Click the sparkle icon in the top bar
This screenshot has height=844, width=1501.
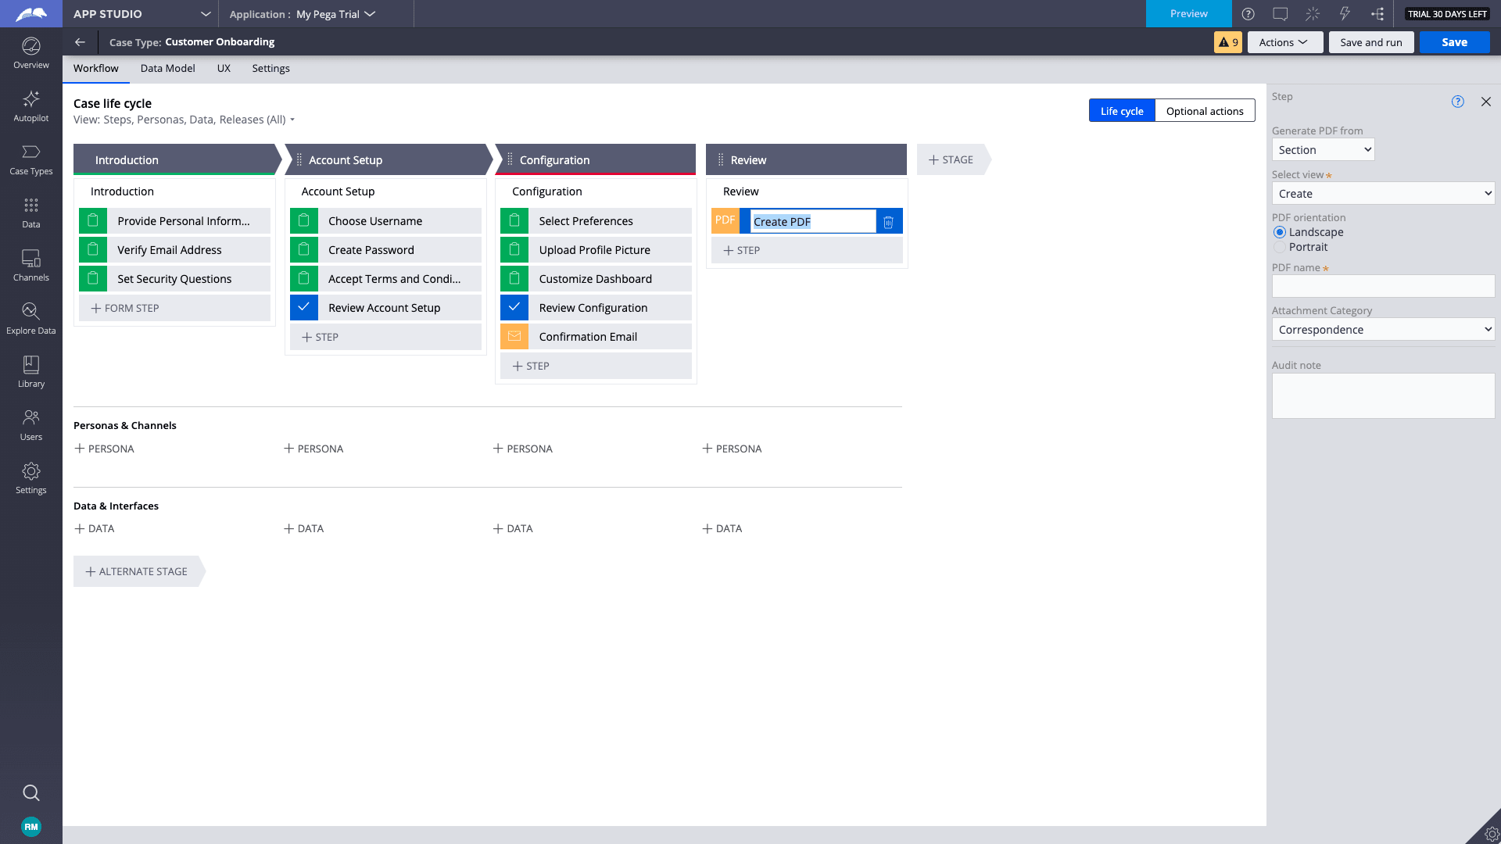(x=1313, y=14)
